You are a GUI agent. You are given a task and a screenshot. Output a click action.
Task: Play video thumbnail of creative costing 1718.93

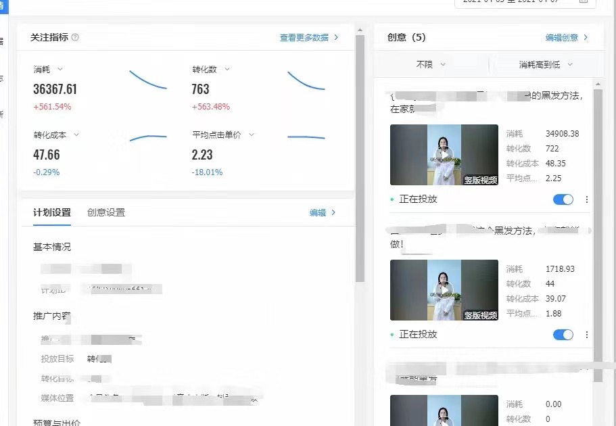[444, 290]
